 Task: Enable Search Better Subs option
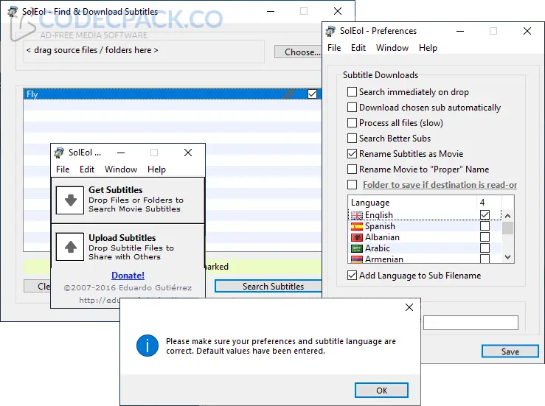coord(352,138)
